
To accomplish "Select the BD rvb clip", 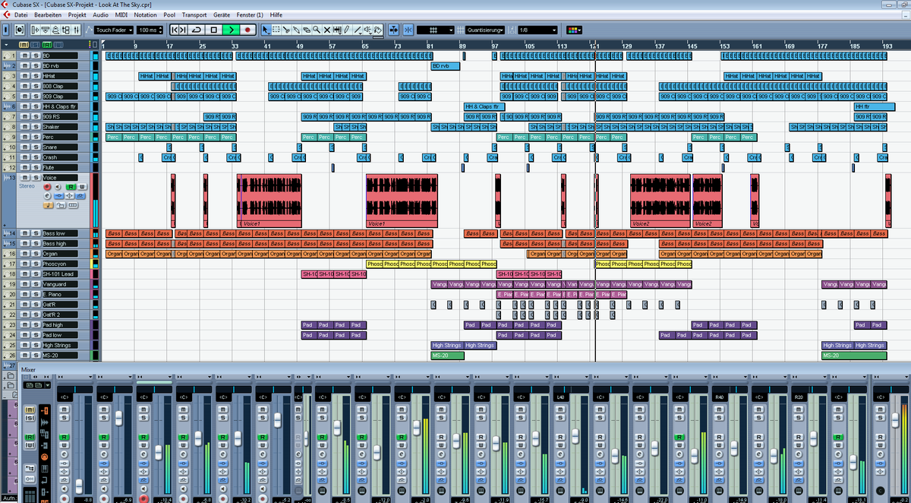I will pyautogui.click(x=446, y=66).
